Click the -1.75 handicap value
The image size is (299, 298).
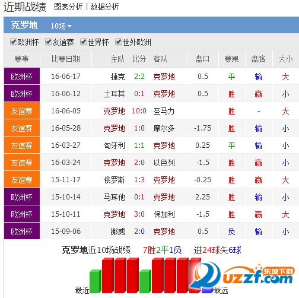(x=202, y=128)
